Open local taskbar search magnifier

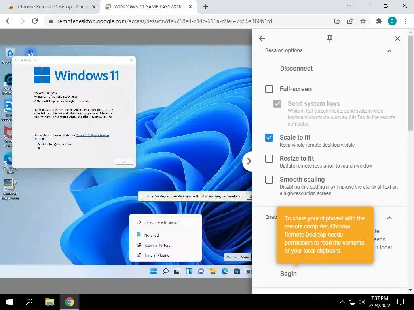coord(29,302)
